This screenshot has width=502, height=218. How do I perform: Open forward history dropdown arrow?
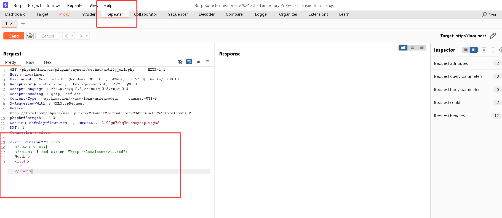[x=87, y=36]
